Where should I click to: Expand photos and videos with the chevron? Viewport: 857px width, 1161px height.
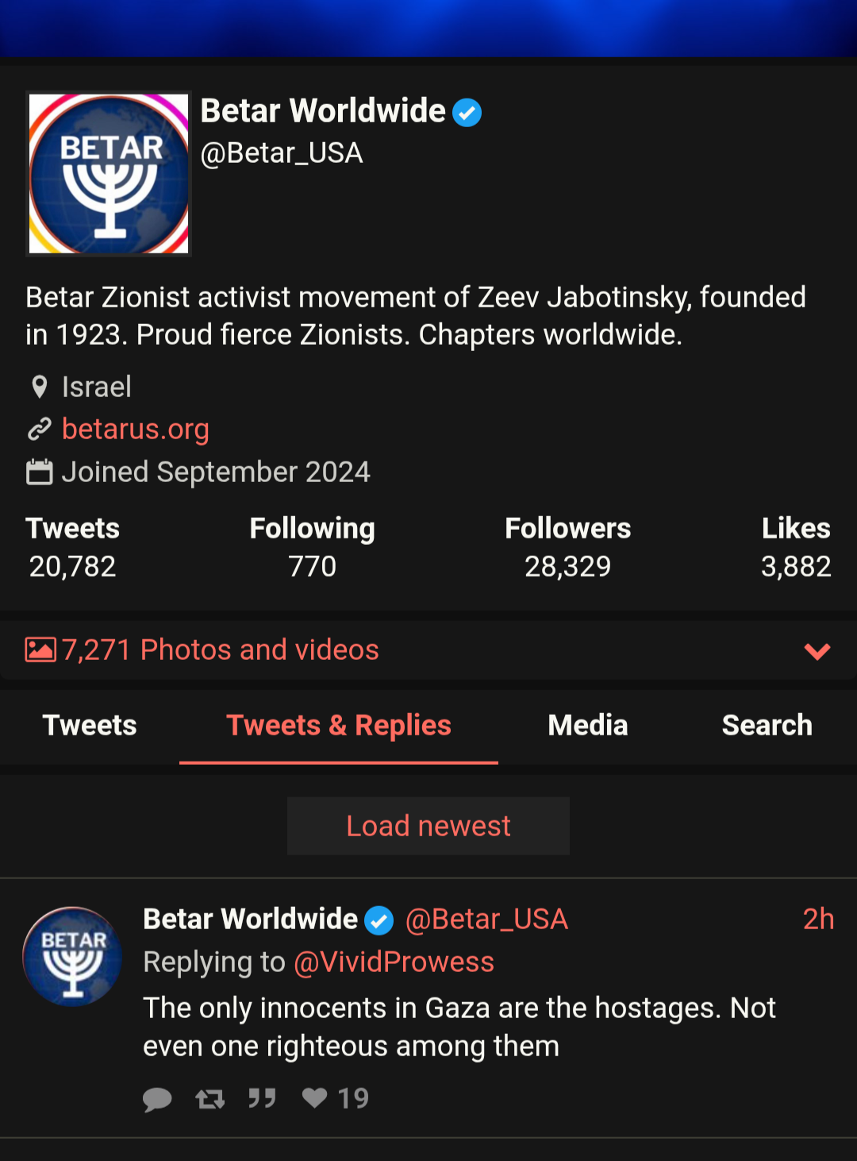pos(817,651)
